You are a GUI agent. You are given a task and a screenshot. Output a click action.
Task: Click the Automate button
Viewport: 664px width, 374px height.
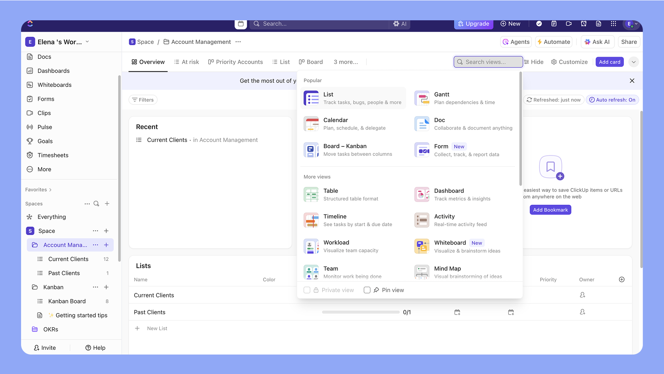point(554,42)
